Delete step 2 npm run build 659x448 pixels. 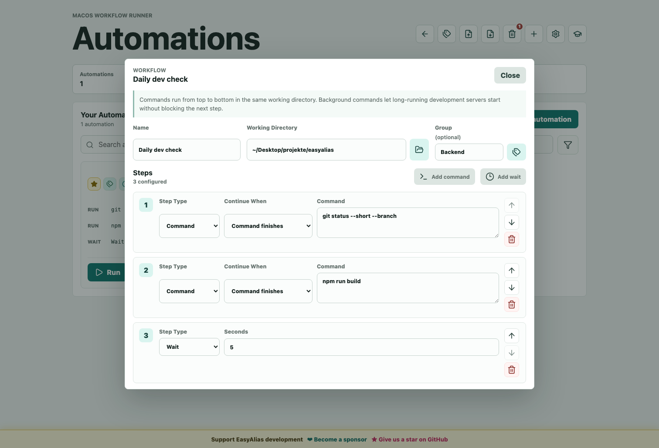[512, 304]
